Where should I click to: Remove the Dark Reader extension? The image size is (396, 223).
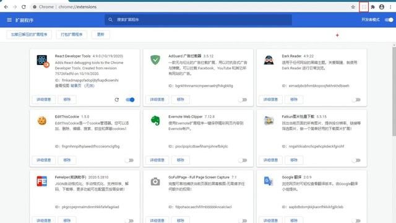pos(294,99)
